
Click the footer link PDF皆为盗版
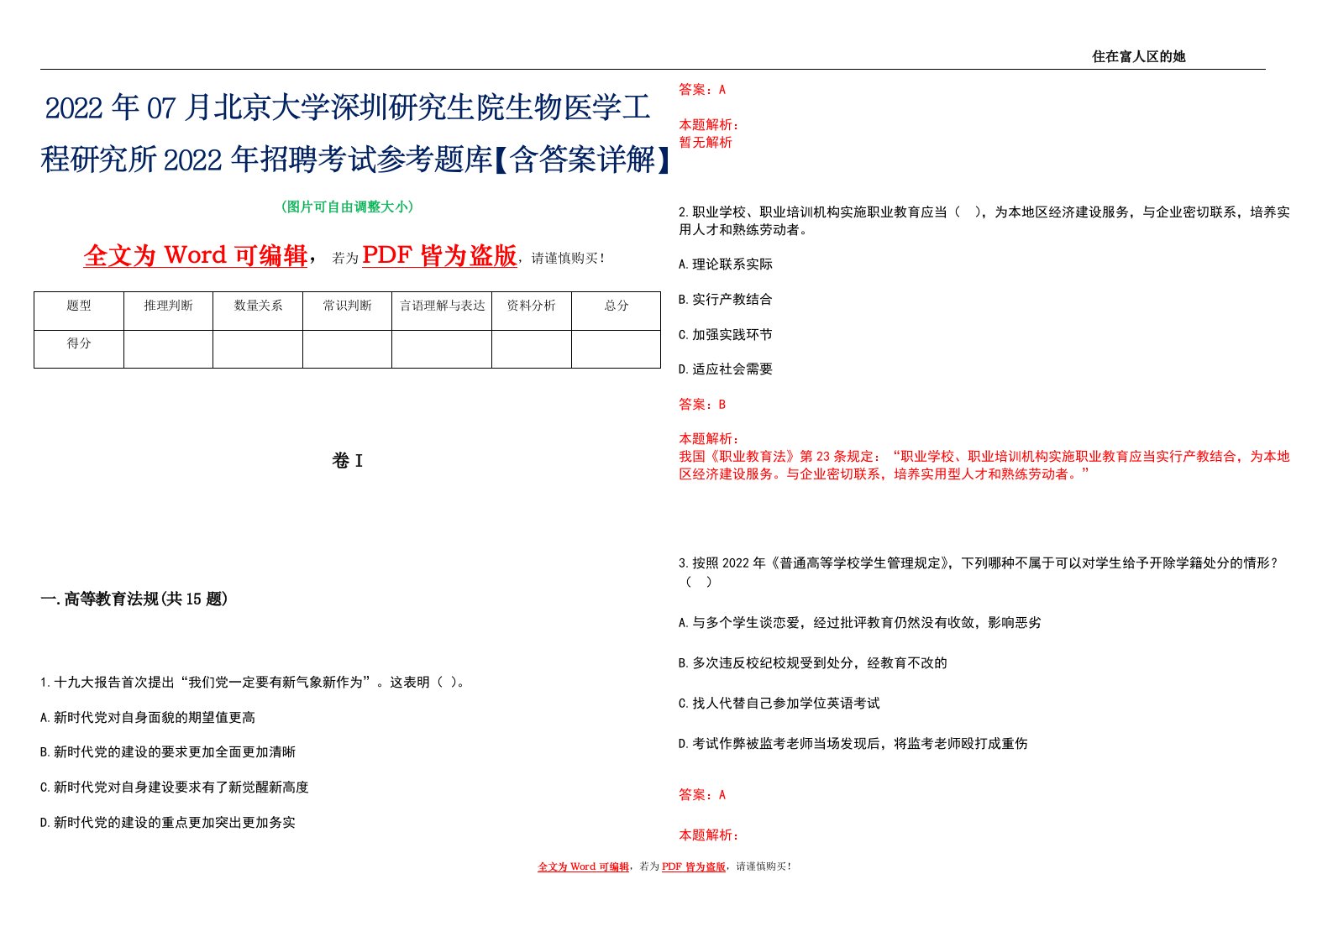tap(694, 866)
